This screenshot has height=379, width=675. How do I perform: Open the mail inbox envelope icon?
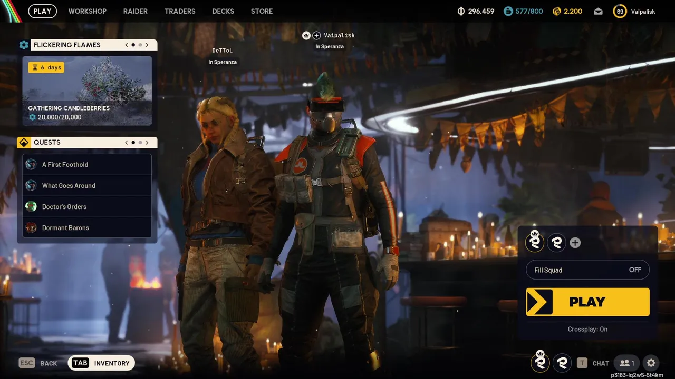pyautogui.click(x=598, y=11)
